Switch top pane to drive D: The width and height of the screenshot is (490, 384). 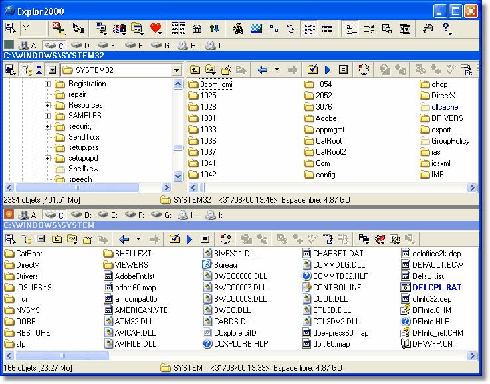coord(80,46)
